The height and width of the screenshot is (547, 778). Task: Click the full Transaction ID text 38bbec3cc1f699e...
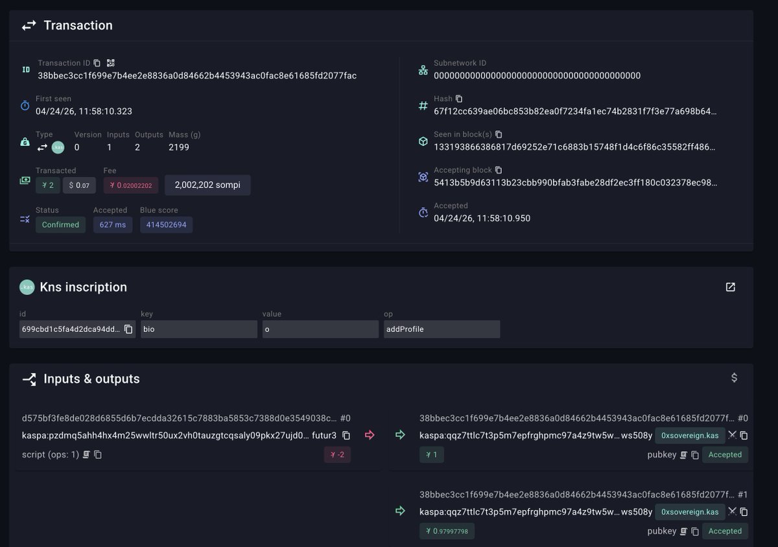[x=197, y=76]
